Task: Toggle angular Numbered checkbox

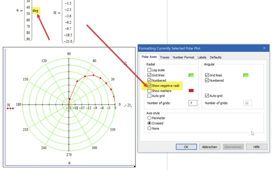Action: click(207, 80)
